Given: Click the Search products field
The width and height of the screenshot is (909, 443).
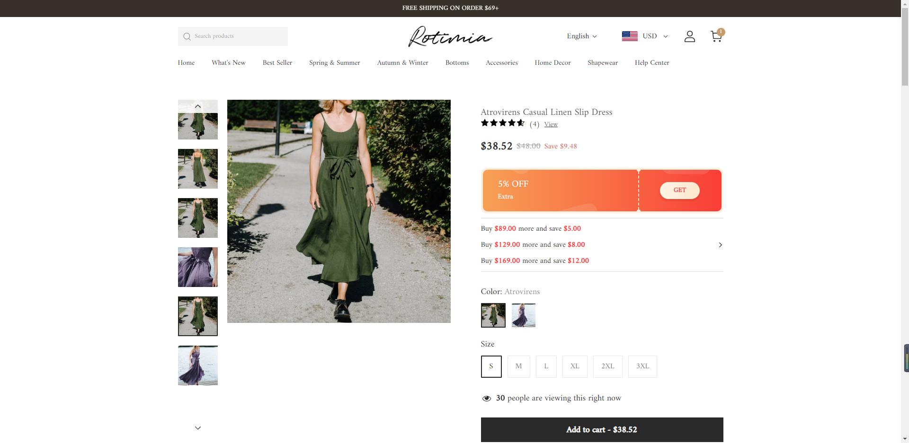Looking at the screenshot, I should [x=232, y=36].
